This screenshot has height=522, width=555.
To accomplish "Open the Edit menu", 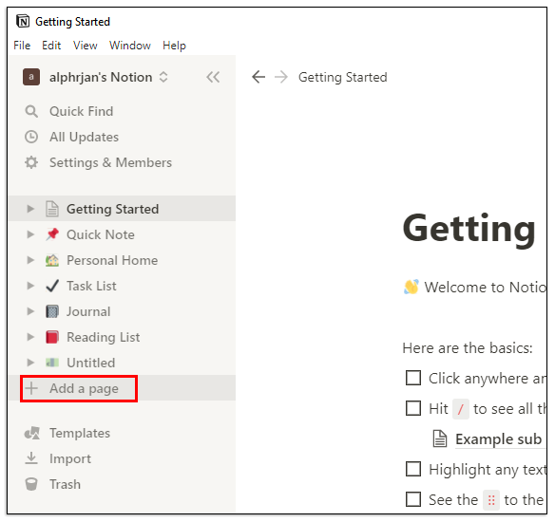I will tap(51, 46).
